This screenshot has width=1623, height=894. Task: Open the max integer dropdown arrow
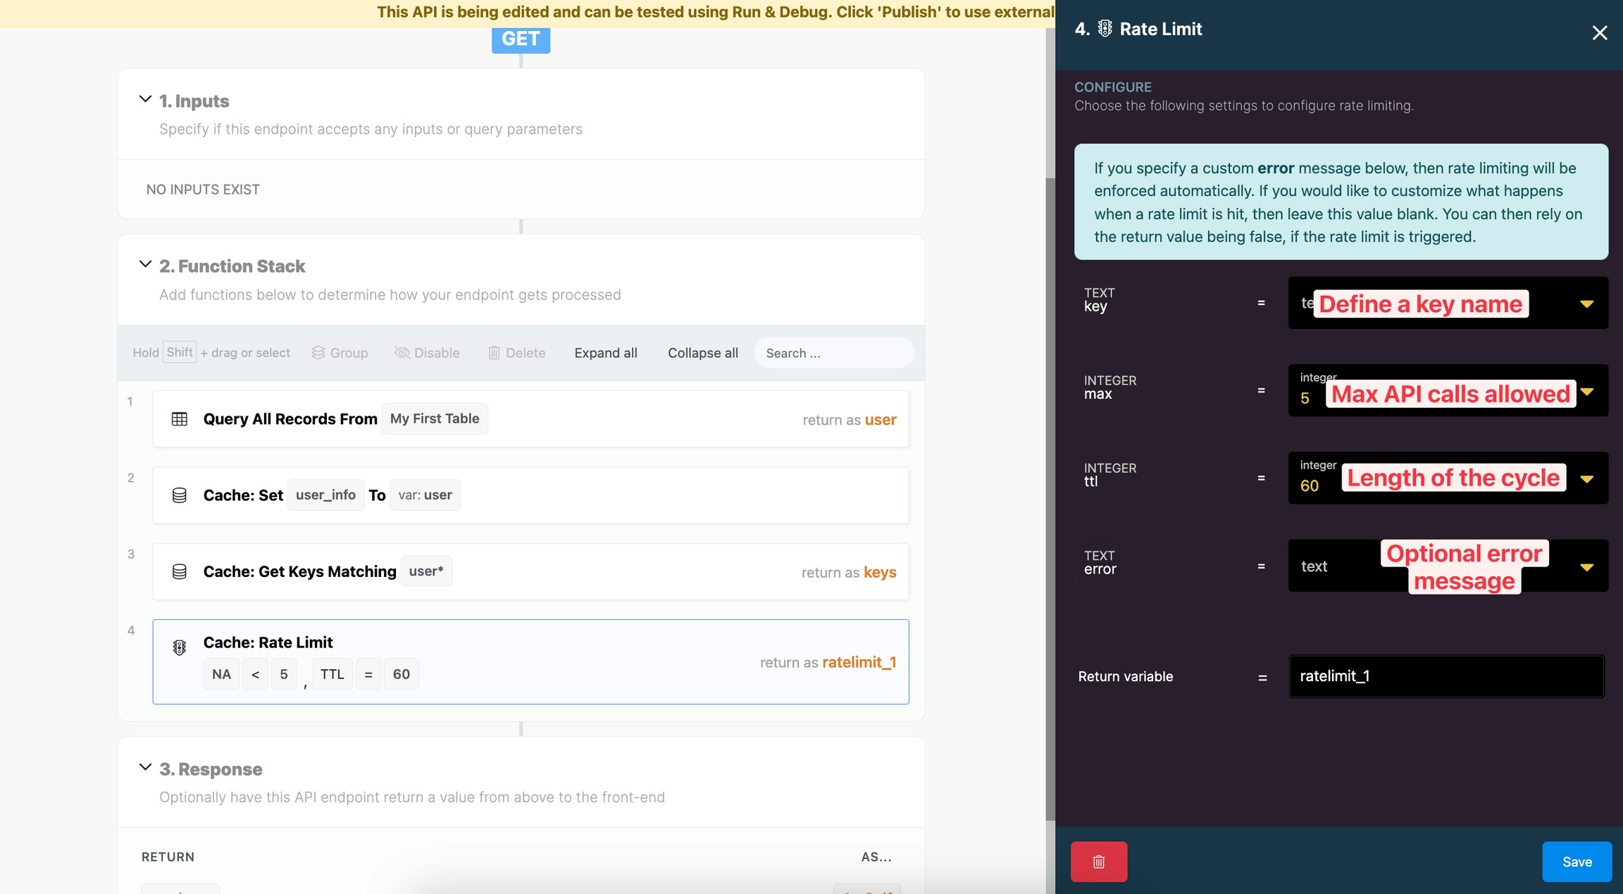point(1586,391)
